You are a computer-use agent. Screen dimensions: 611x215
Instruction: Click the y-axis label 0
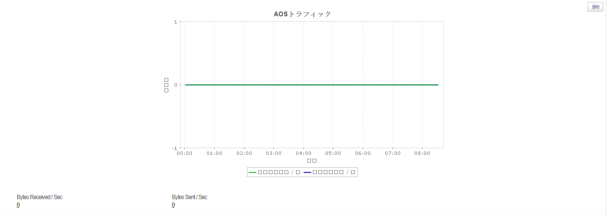coord(176,85)
